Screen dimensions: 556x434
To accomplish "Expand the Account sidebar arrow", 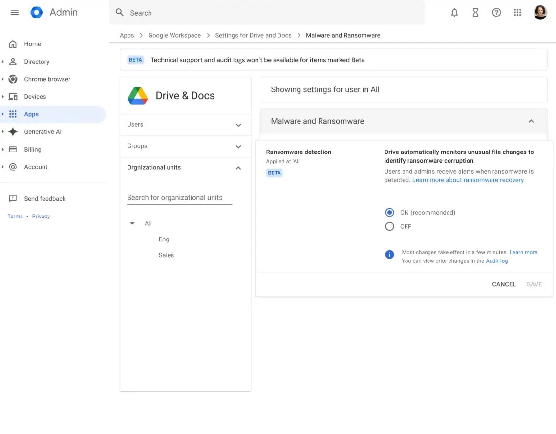I will [3, 167].
